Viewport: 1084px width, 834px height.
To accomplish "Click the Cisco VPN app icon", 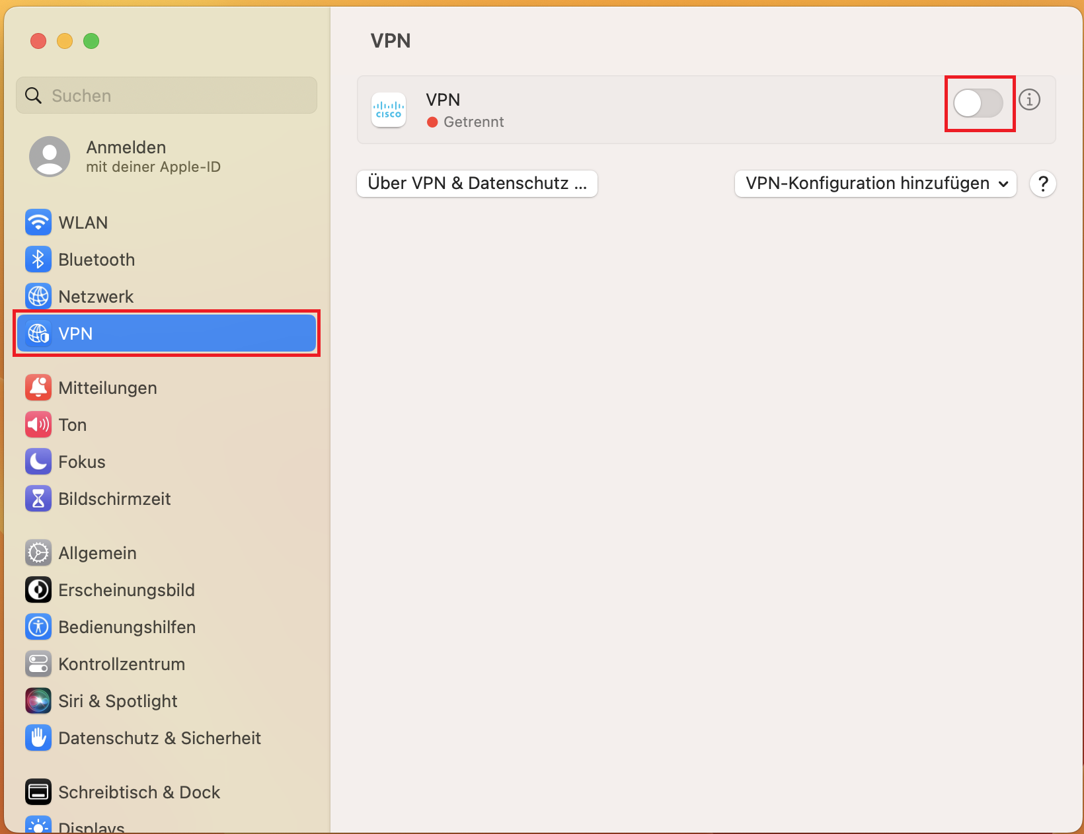I will click(x=389, y=110).
